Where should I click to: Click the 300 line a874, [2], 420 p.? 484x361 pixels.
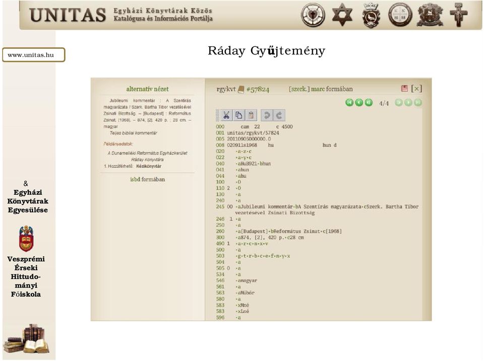[x=260, y=237]
